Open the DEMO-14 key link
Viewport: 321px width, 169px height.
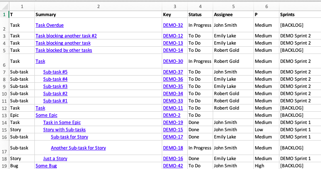click(x=173, y=50)
